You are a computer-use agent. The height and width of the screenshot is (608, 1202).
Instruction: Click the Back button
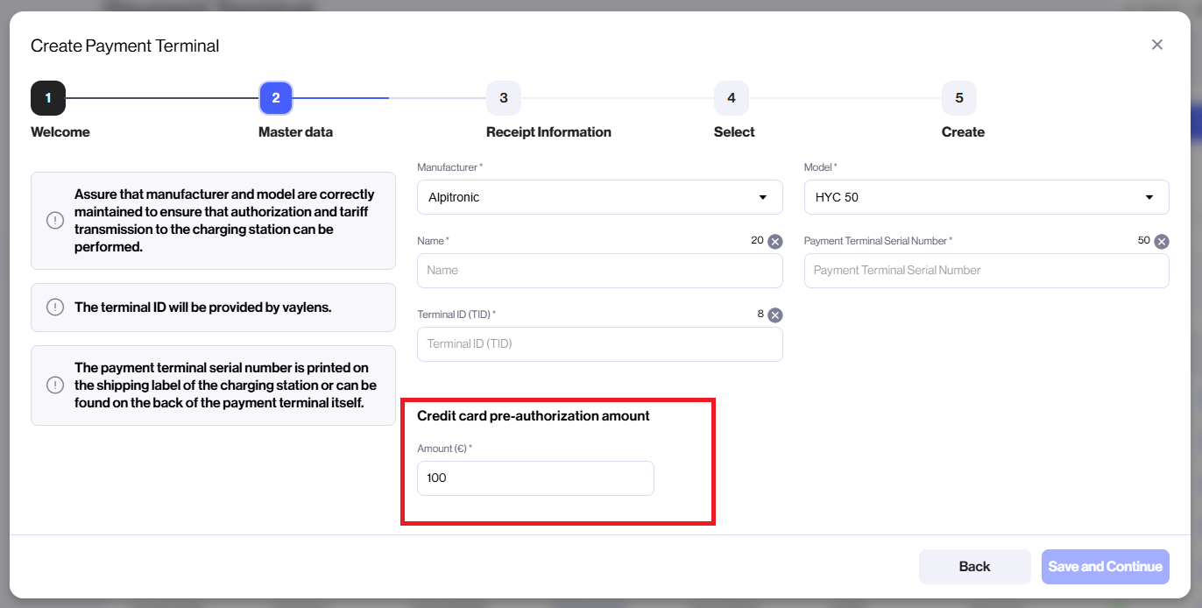[974, 567]
